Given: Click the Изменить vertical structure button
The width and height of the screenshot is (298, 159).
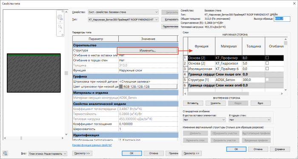Looking at the screenshot, I should click(195, 133).
